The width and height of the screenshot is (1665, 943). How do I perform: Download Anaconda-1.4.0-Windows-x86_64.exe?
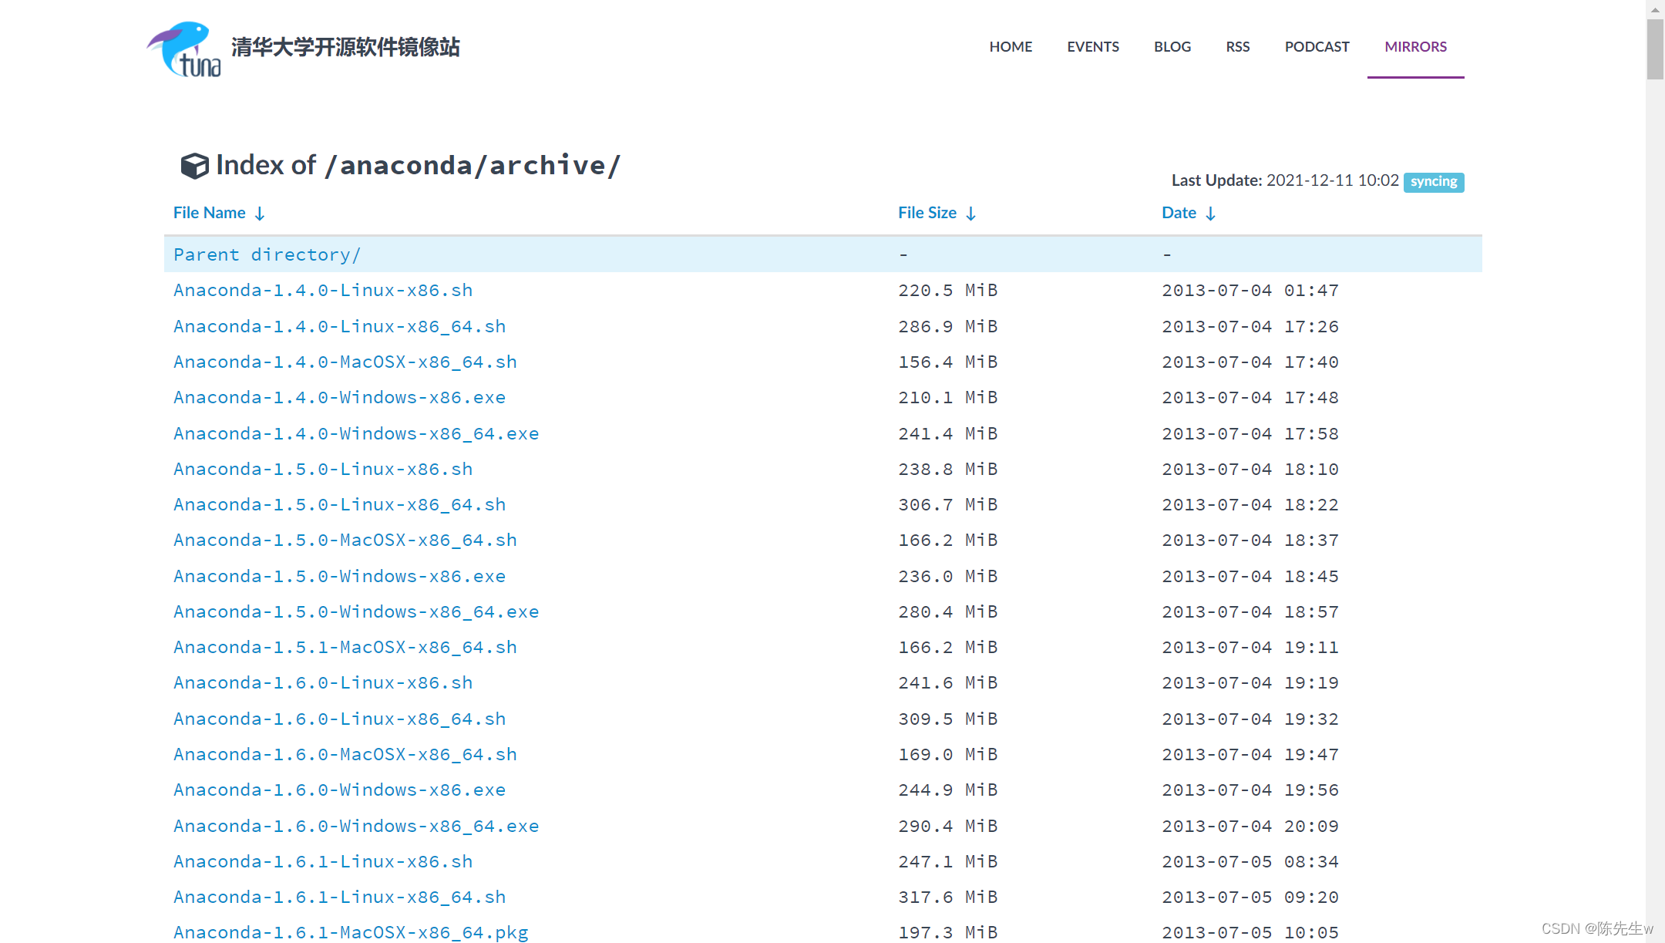pyautogui.click(x=356, y=434)
